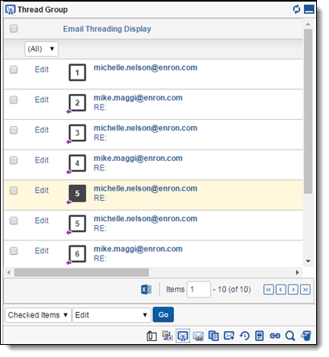
Task: Click the Items page number input field
Action: point(199,289)
